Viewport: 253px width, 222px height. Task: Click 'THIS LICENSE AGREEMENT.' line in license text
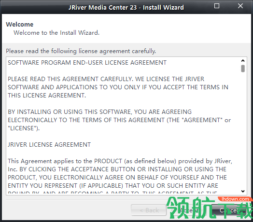[x=47, y=96]
